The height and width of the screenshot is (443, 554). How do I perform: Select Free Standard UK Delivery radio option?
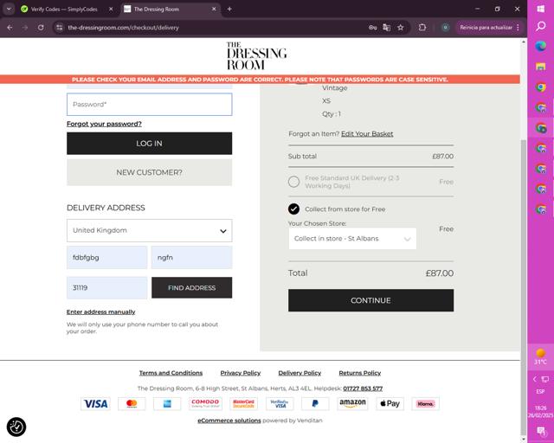293,182
